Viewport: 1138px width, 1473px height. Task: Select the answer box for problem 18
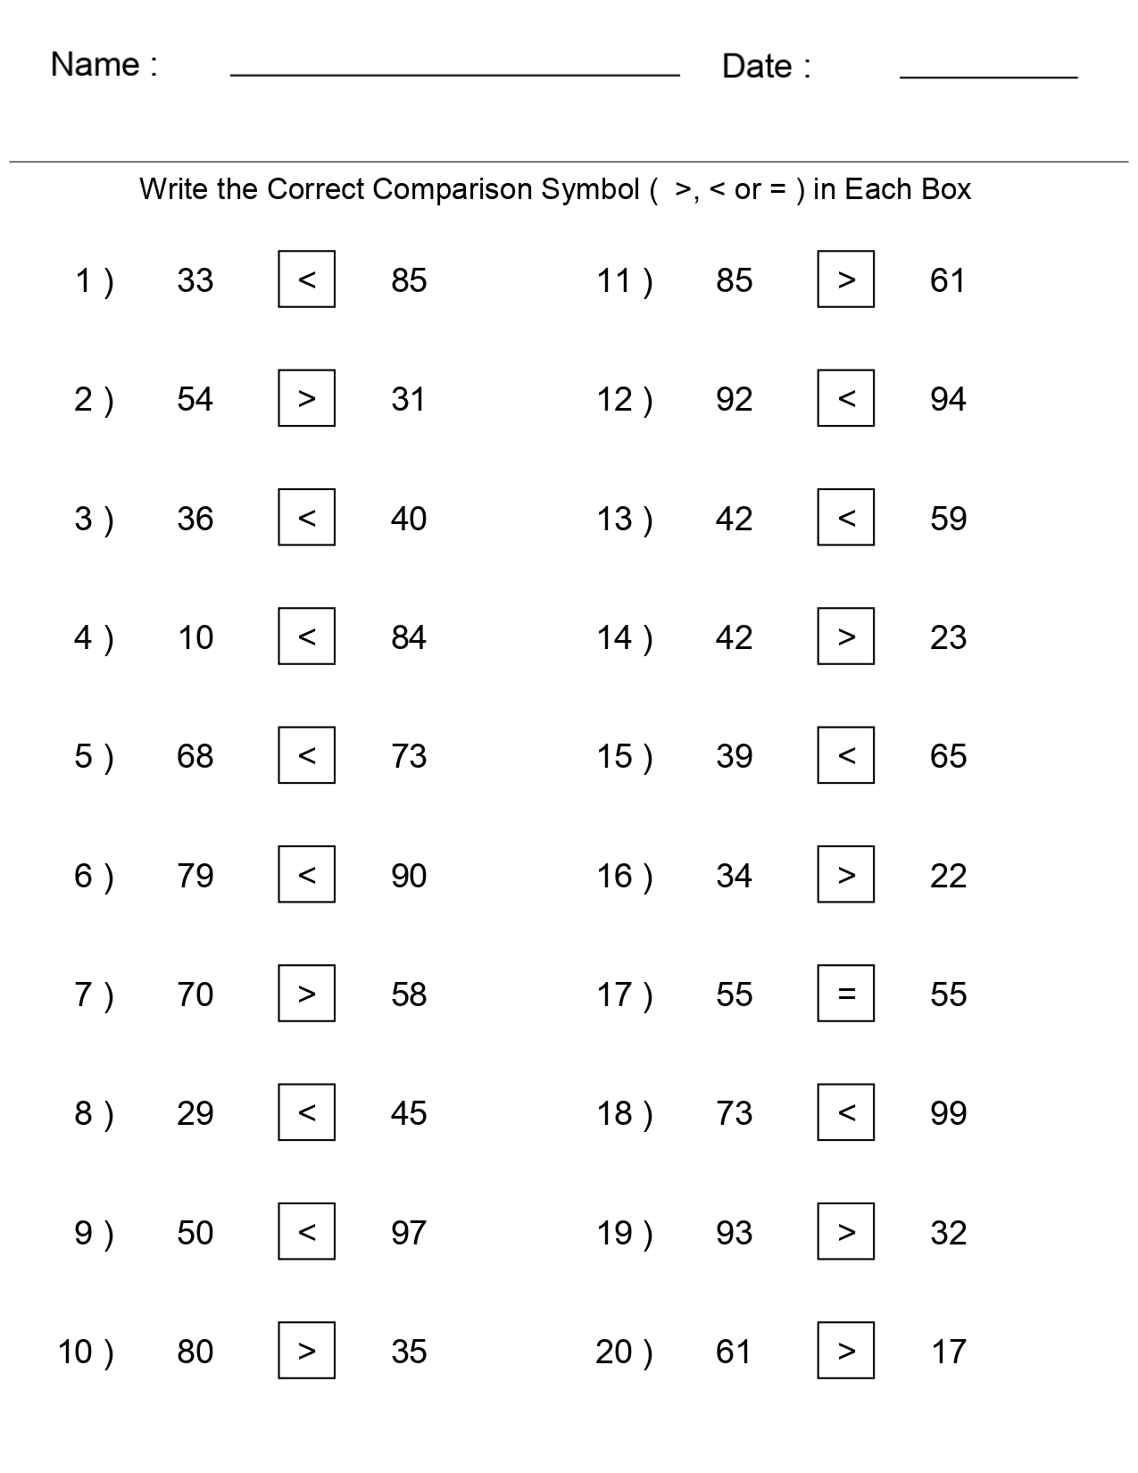845,1112
